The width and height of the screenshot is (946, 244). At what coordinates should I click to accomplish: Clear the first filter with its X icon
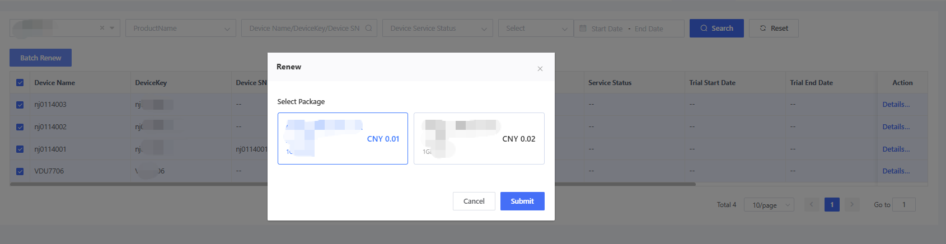click(102, 28)
